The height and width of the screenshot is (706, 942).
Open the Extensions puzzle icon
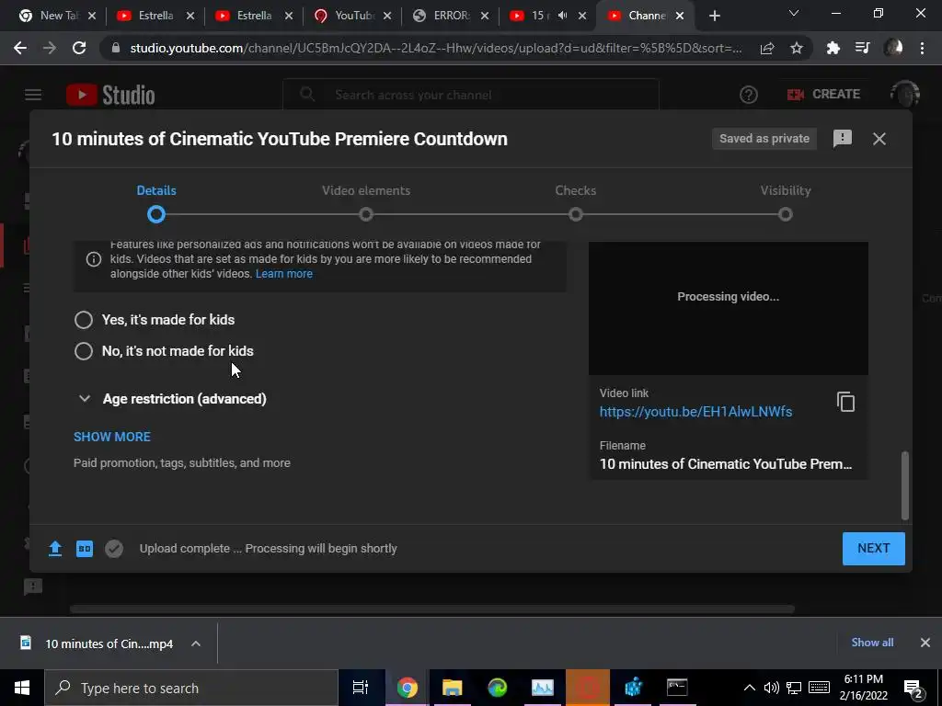coord(833,48)
